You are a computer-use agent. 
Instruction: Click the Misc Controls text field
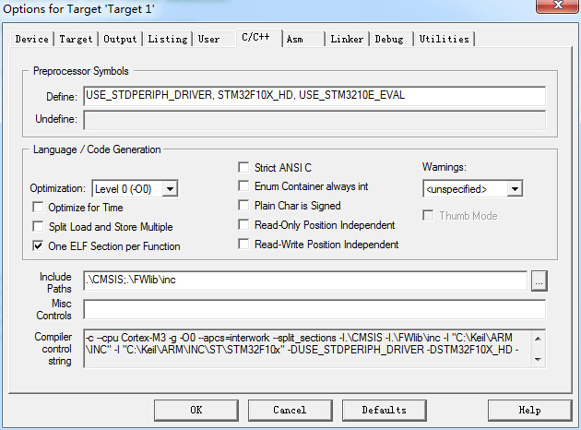pos(314,309)
